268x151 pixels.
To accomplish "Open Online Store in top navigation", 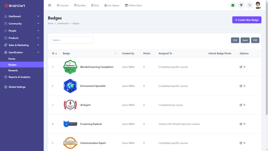I will click(x=133, y=5).
